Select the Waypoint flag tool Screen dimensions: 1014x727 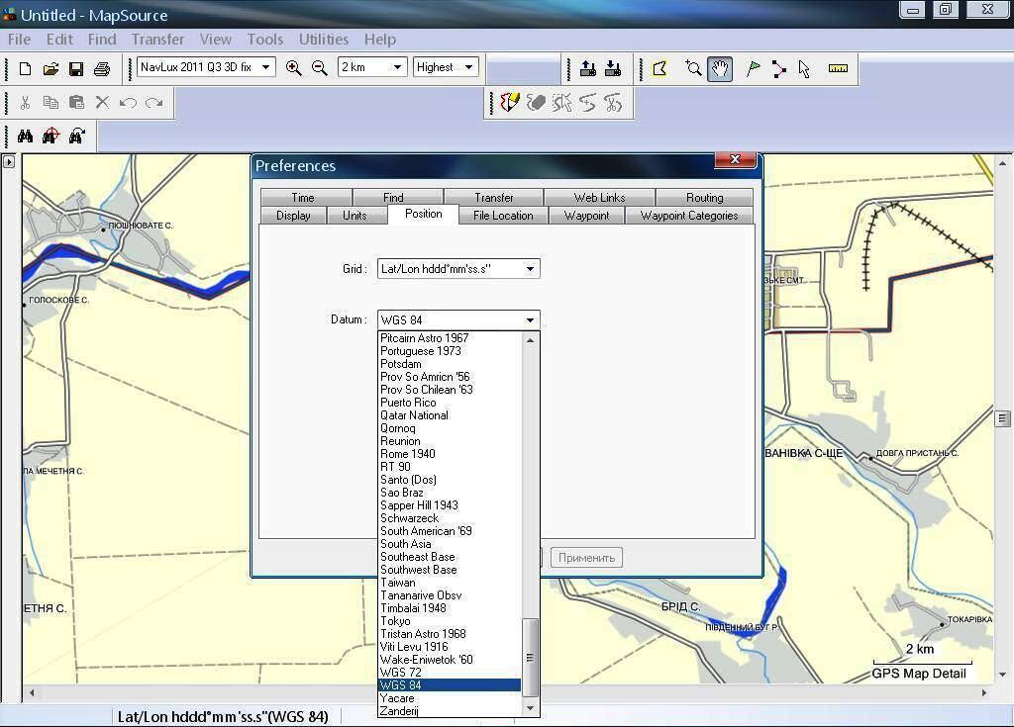pos(753,68)
